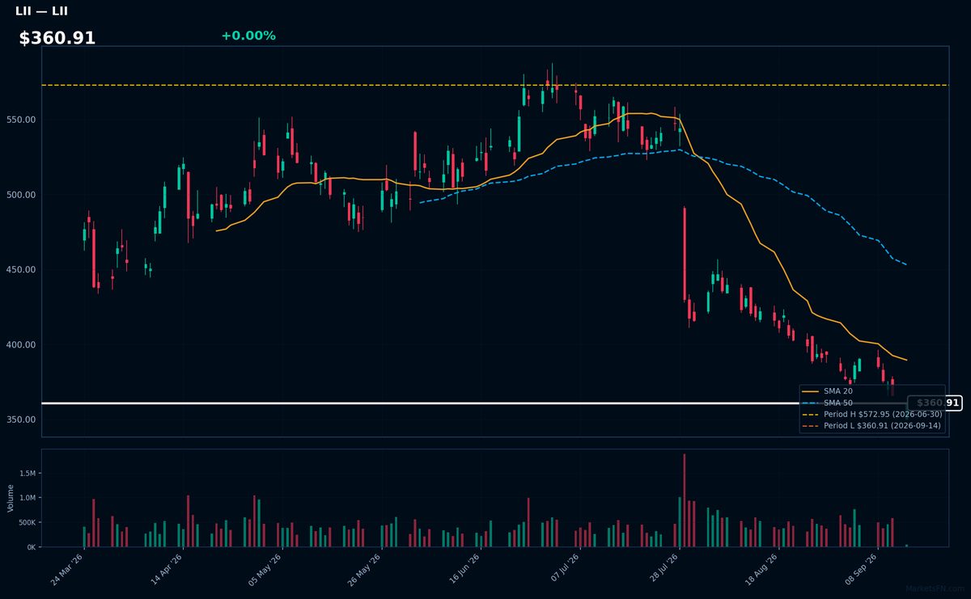Click the 24 Mar '26 date label
The image size is (971, 599).
tap(66, 569)
